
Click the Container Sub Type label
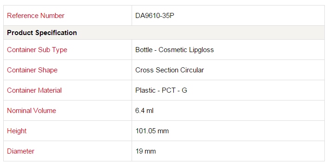tap(37, 50)
